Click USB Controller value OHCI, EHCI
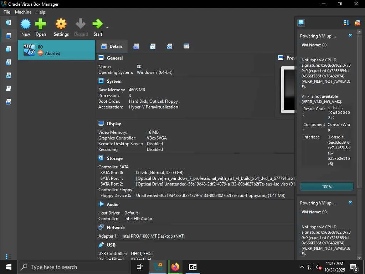Screen dimensions: 365x274 142,254
